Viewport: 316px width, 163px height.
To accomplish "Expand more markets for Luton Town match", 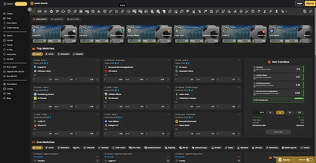I will 239,107.
